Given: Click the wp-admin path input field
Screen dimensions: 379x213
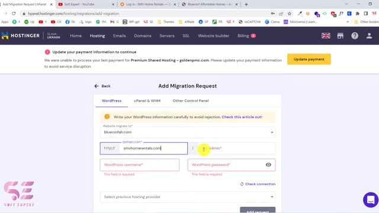Looking at the screenshot, I should point(236,149).
